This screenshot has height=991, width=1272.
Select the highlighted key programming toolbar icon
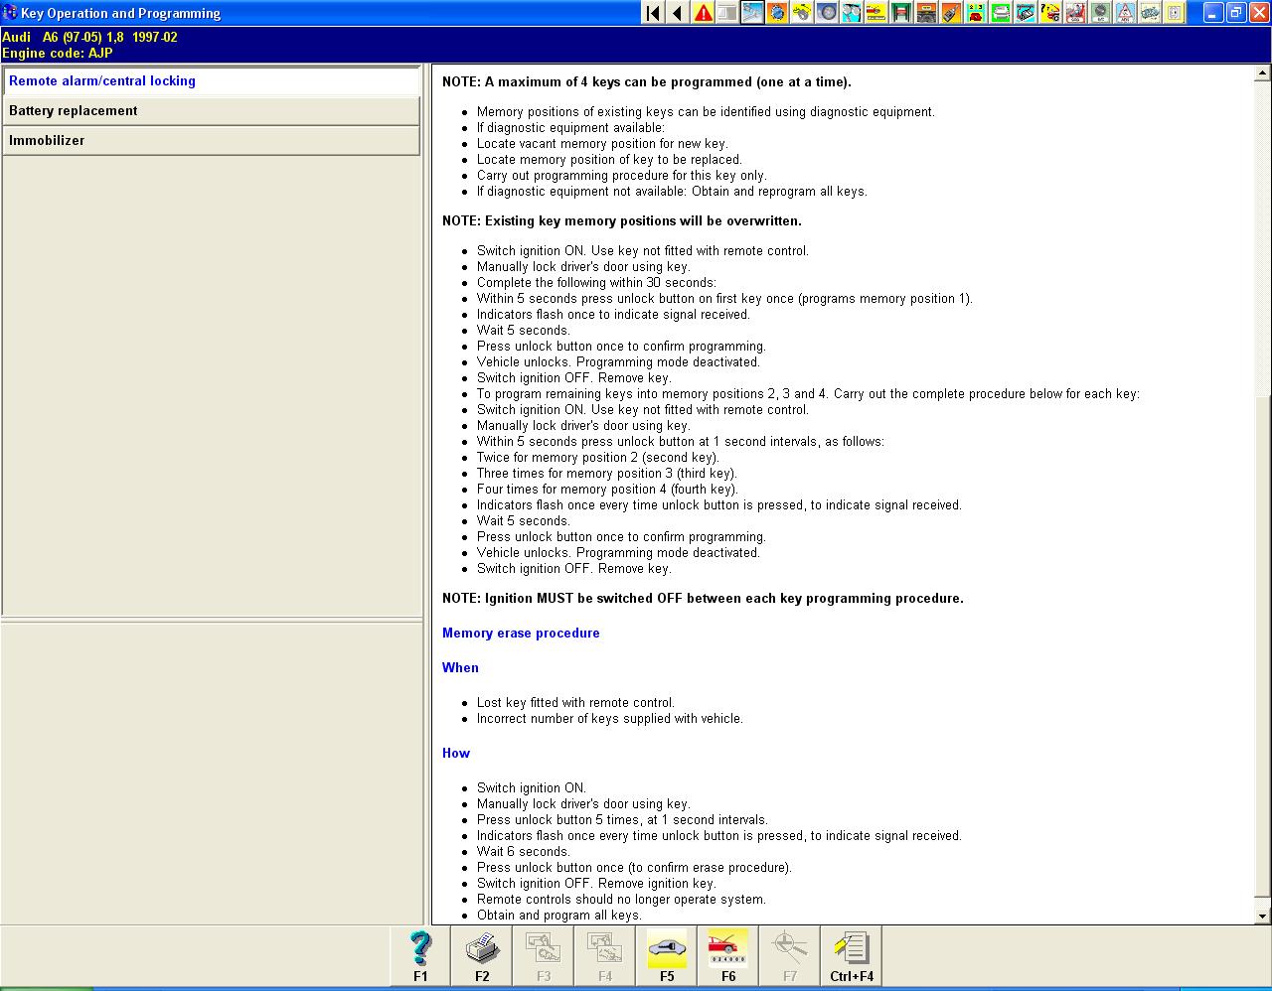pos(752,13)
